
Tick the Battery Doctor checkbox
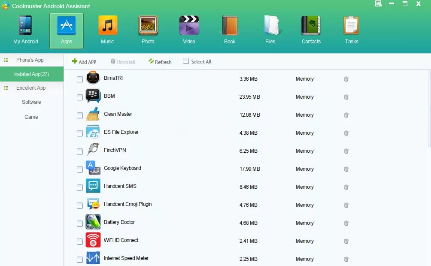[x=80, y=224]
